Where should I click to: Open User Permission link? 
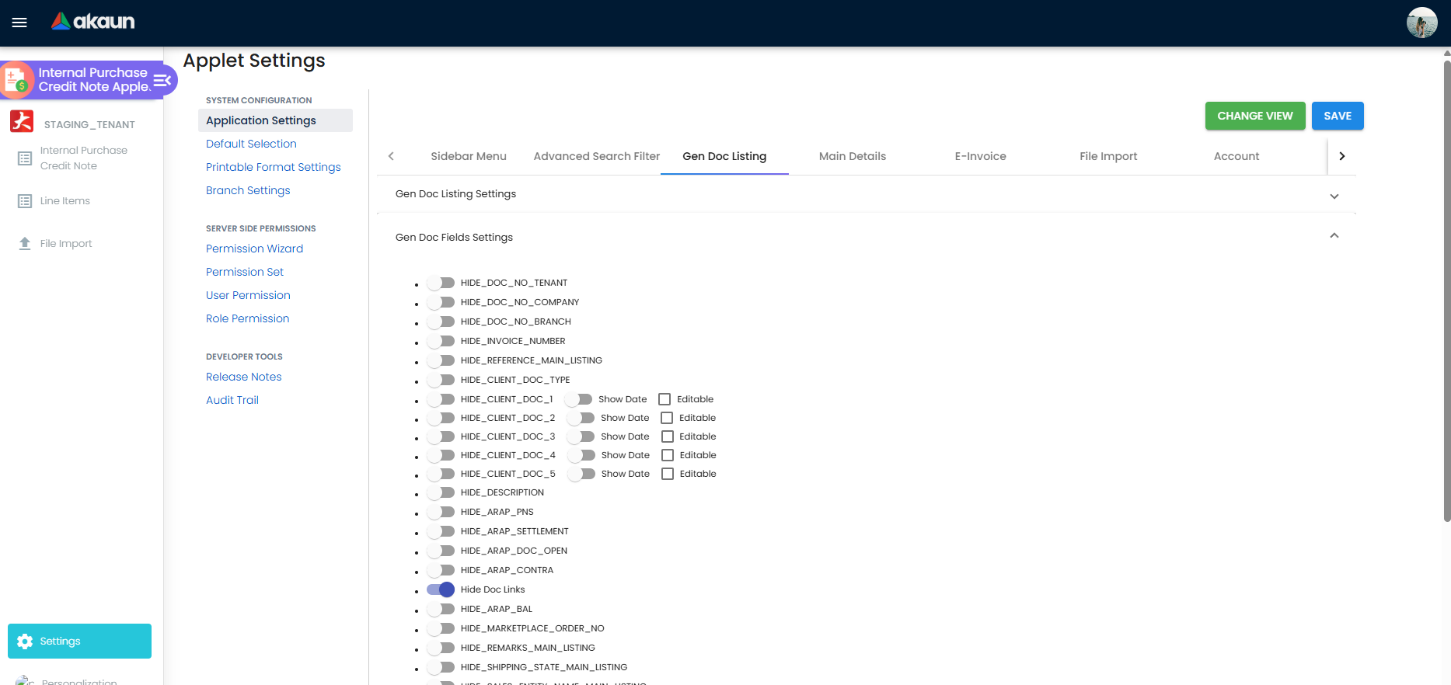click(248, 295)
